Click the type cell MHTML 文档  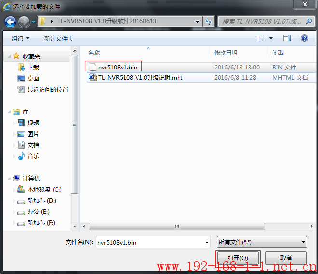(290, 78)
